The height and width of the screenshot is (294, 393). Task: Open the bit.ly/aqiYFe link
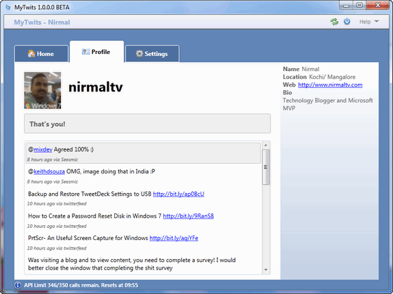tap(174, 238)
